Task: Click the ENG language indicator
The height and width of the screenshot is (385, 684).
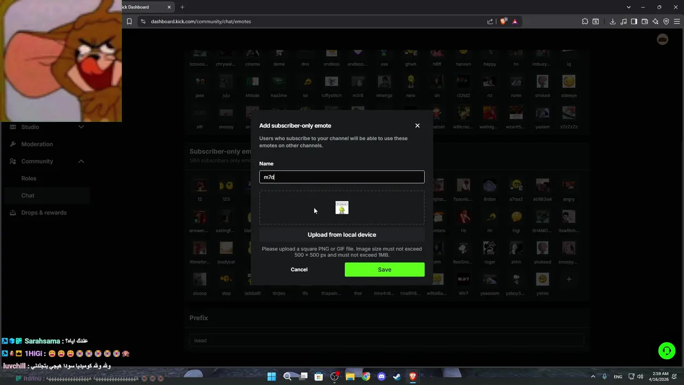Action: 618,377
